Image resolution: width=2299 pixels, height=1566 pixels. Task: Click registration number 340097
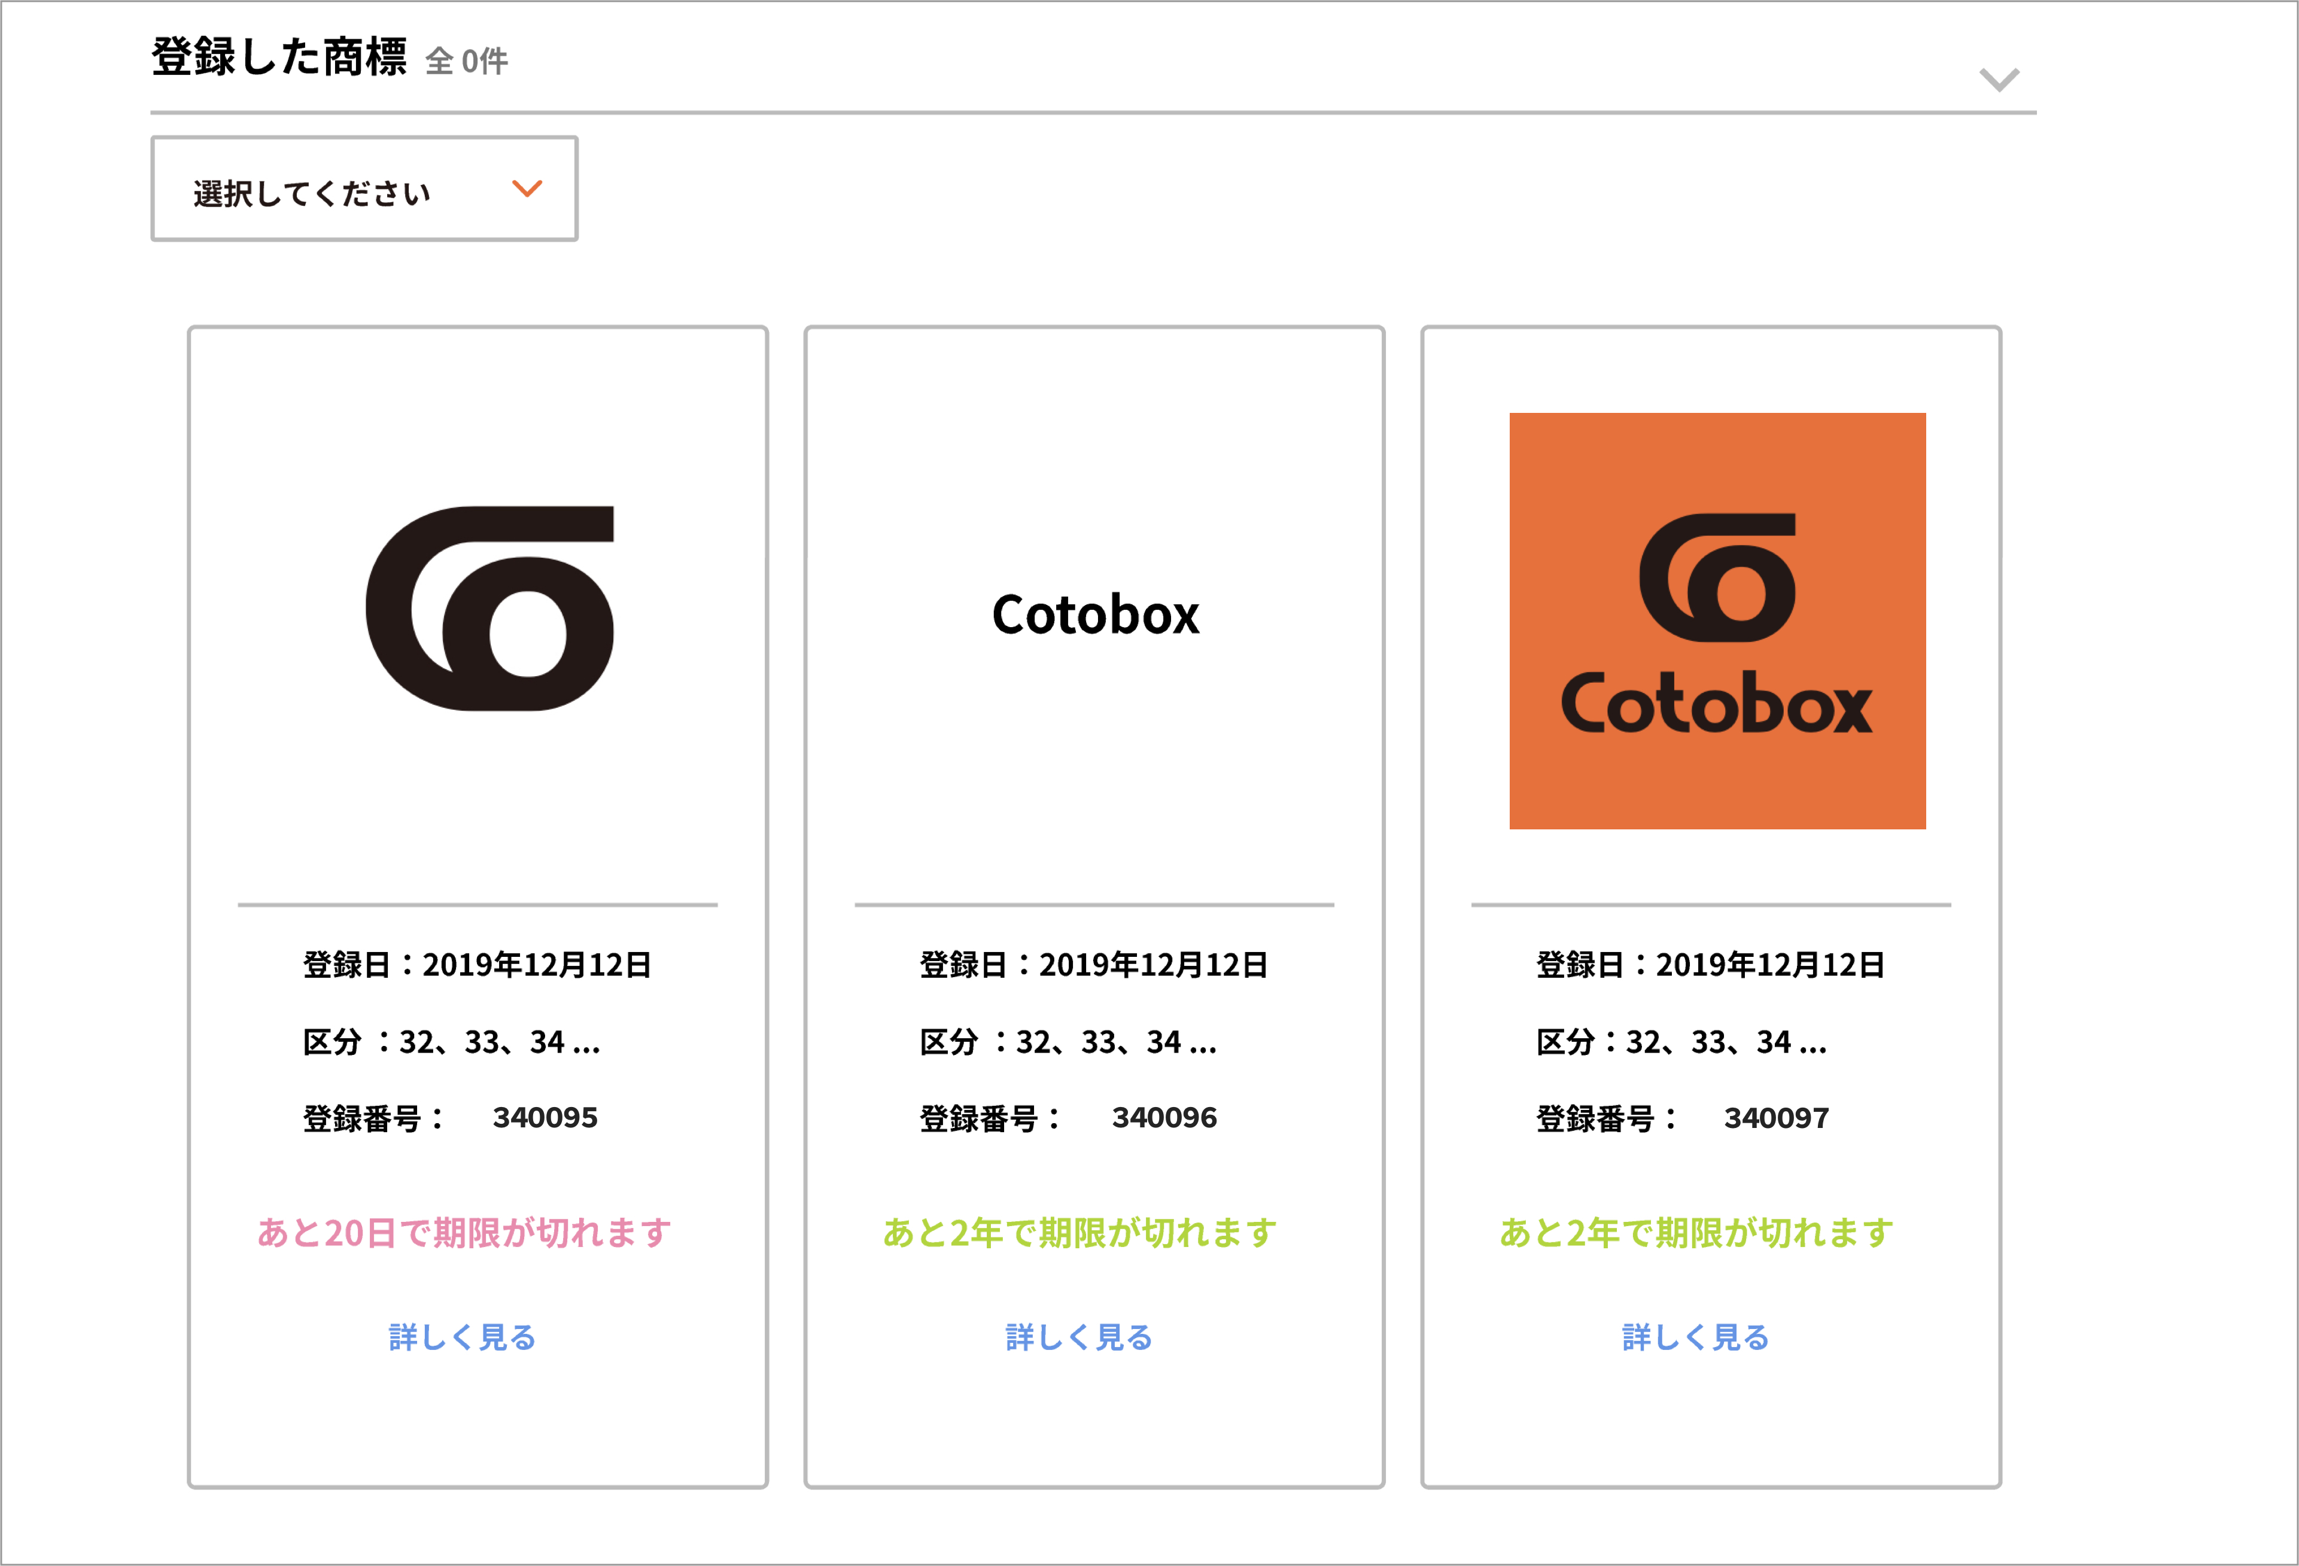(x=1775, y=1118)
